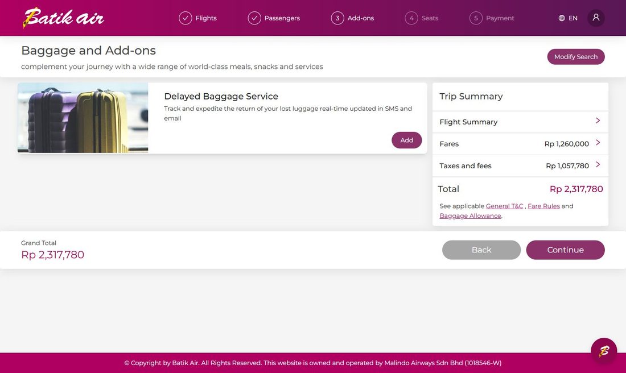Click the step 5 number circle
This screenshot has height=373, width=626.
point(476,18)
